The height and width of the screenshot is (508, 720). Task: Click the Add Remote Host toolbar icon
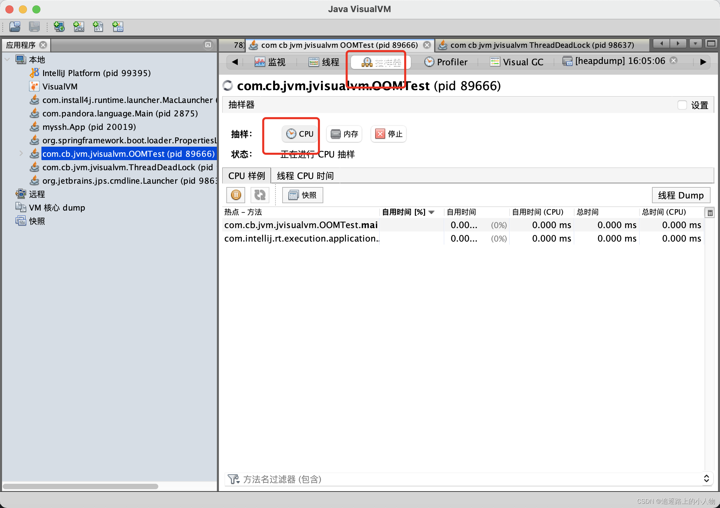[59, 27]
